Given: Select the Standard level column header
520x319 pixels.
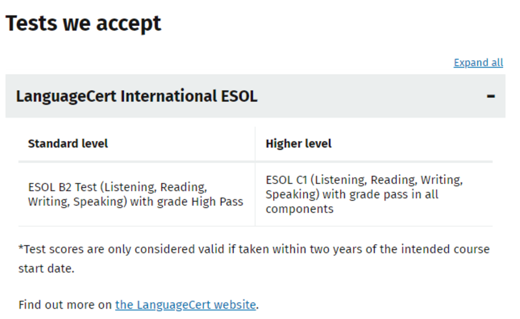Looking at the screenshot, I should 68,144.
